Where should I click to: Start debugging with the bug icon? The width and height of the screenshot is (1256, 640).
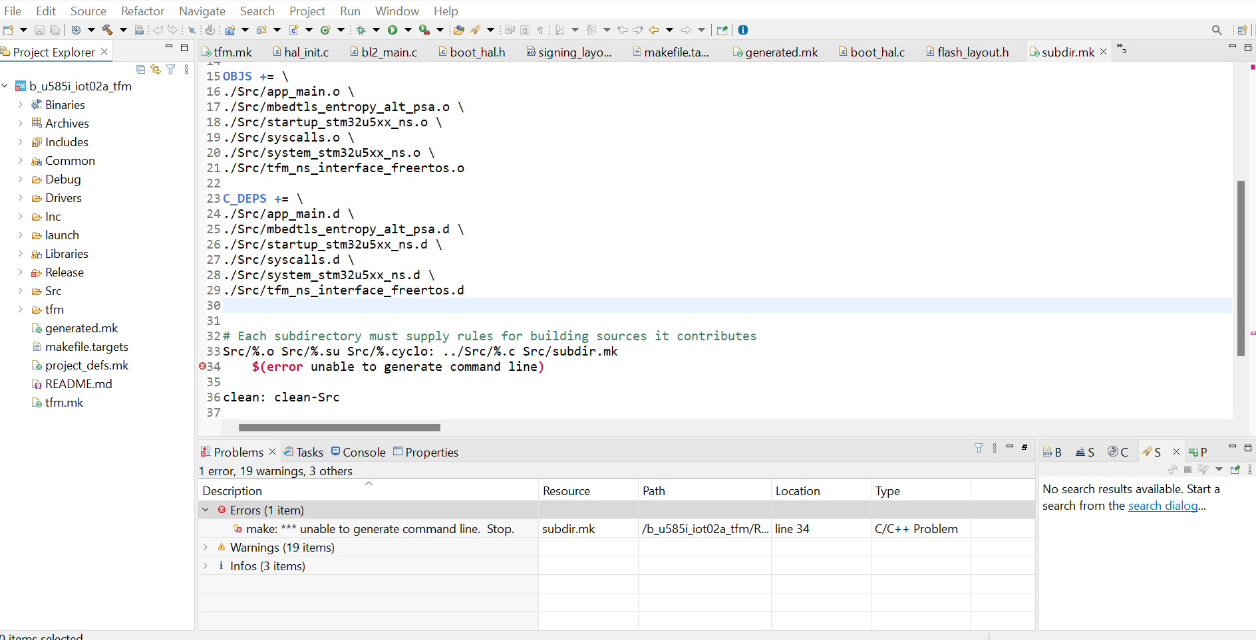point(361,30)
